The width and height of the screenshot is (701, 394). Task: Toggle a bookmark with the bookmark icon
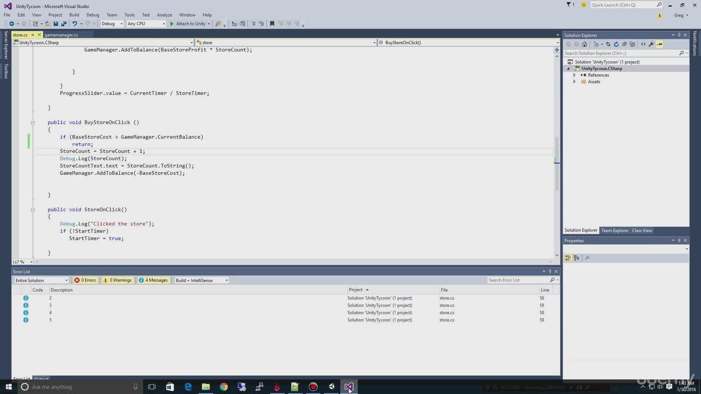(x=272, y=24)
